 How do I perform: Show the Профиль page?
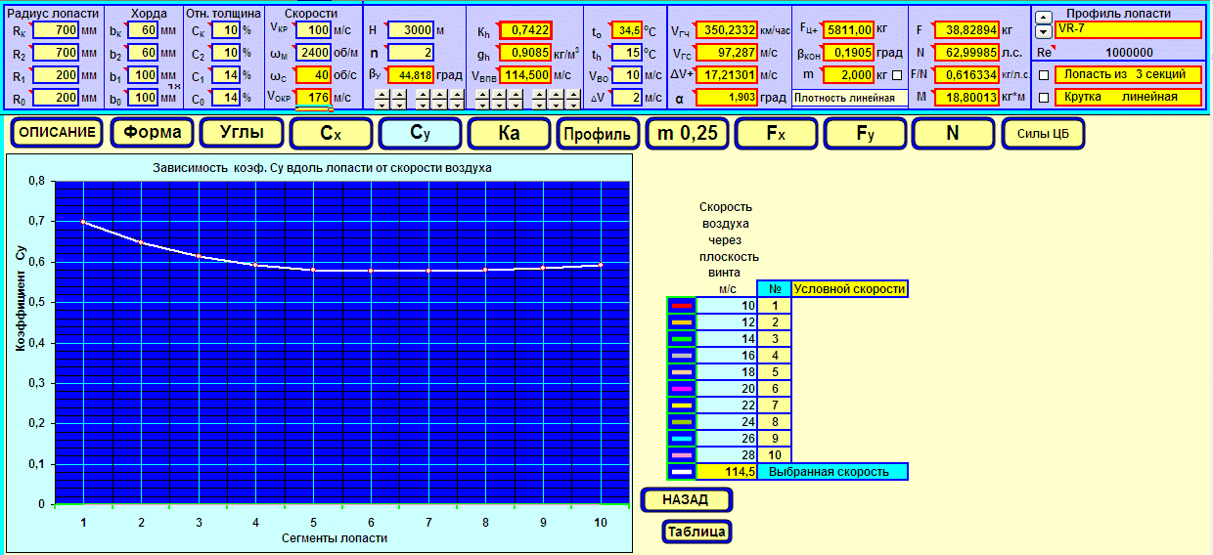click(599, 134)
